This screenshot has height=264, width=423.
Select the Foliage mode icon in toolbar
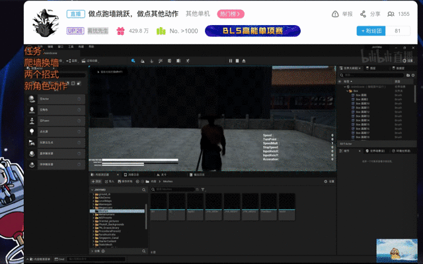click(x=151, y=61)
